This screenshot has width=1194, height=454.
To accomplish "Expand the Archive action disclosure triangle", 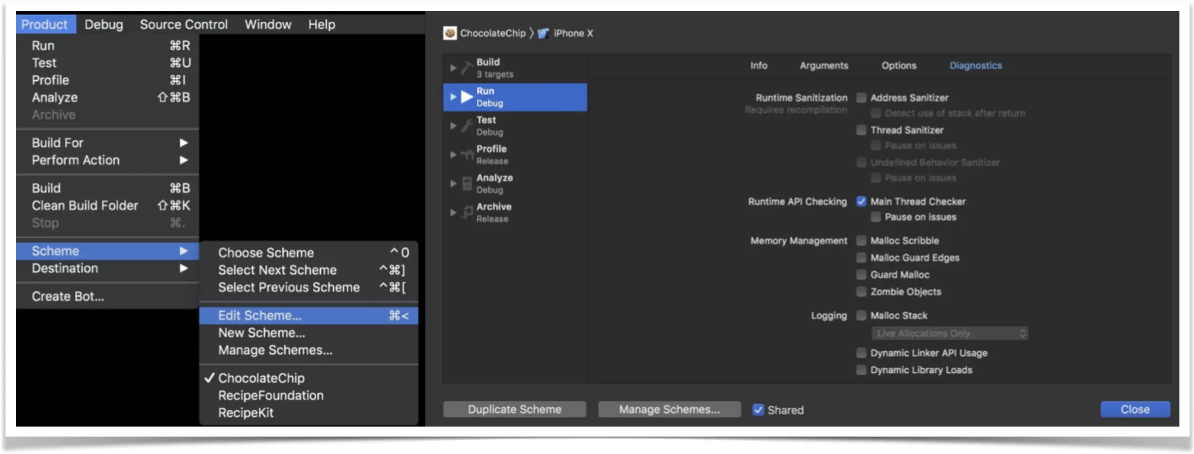I will [x=453, y=213].
